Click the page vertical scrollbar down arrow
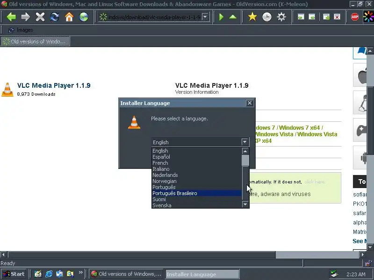Viewport: 374px width, 280px height. 370,247
